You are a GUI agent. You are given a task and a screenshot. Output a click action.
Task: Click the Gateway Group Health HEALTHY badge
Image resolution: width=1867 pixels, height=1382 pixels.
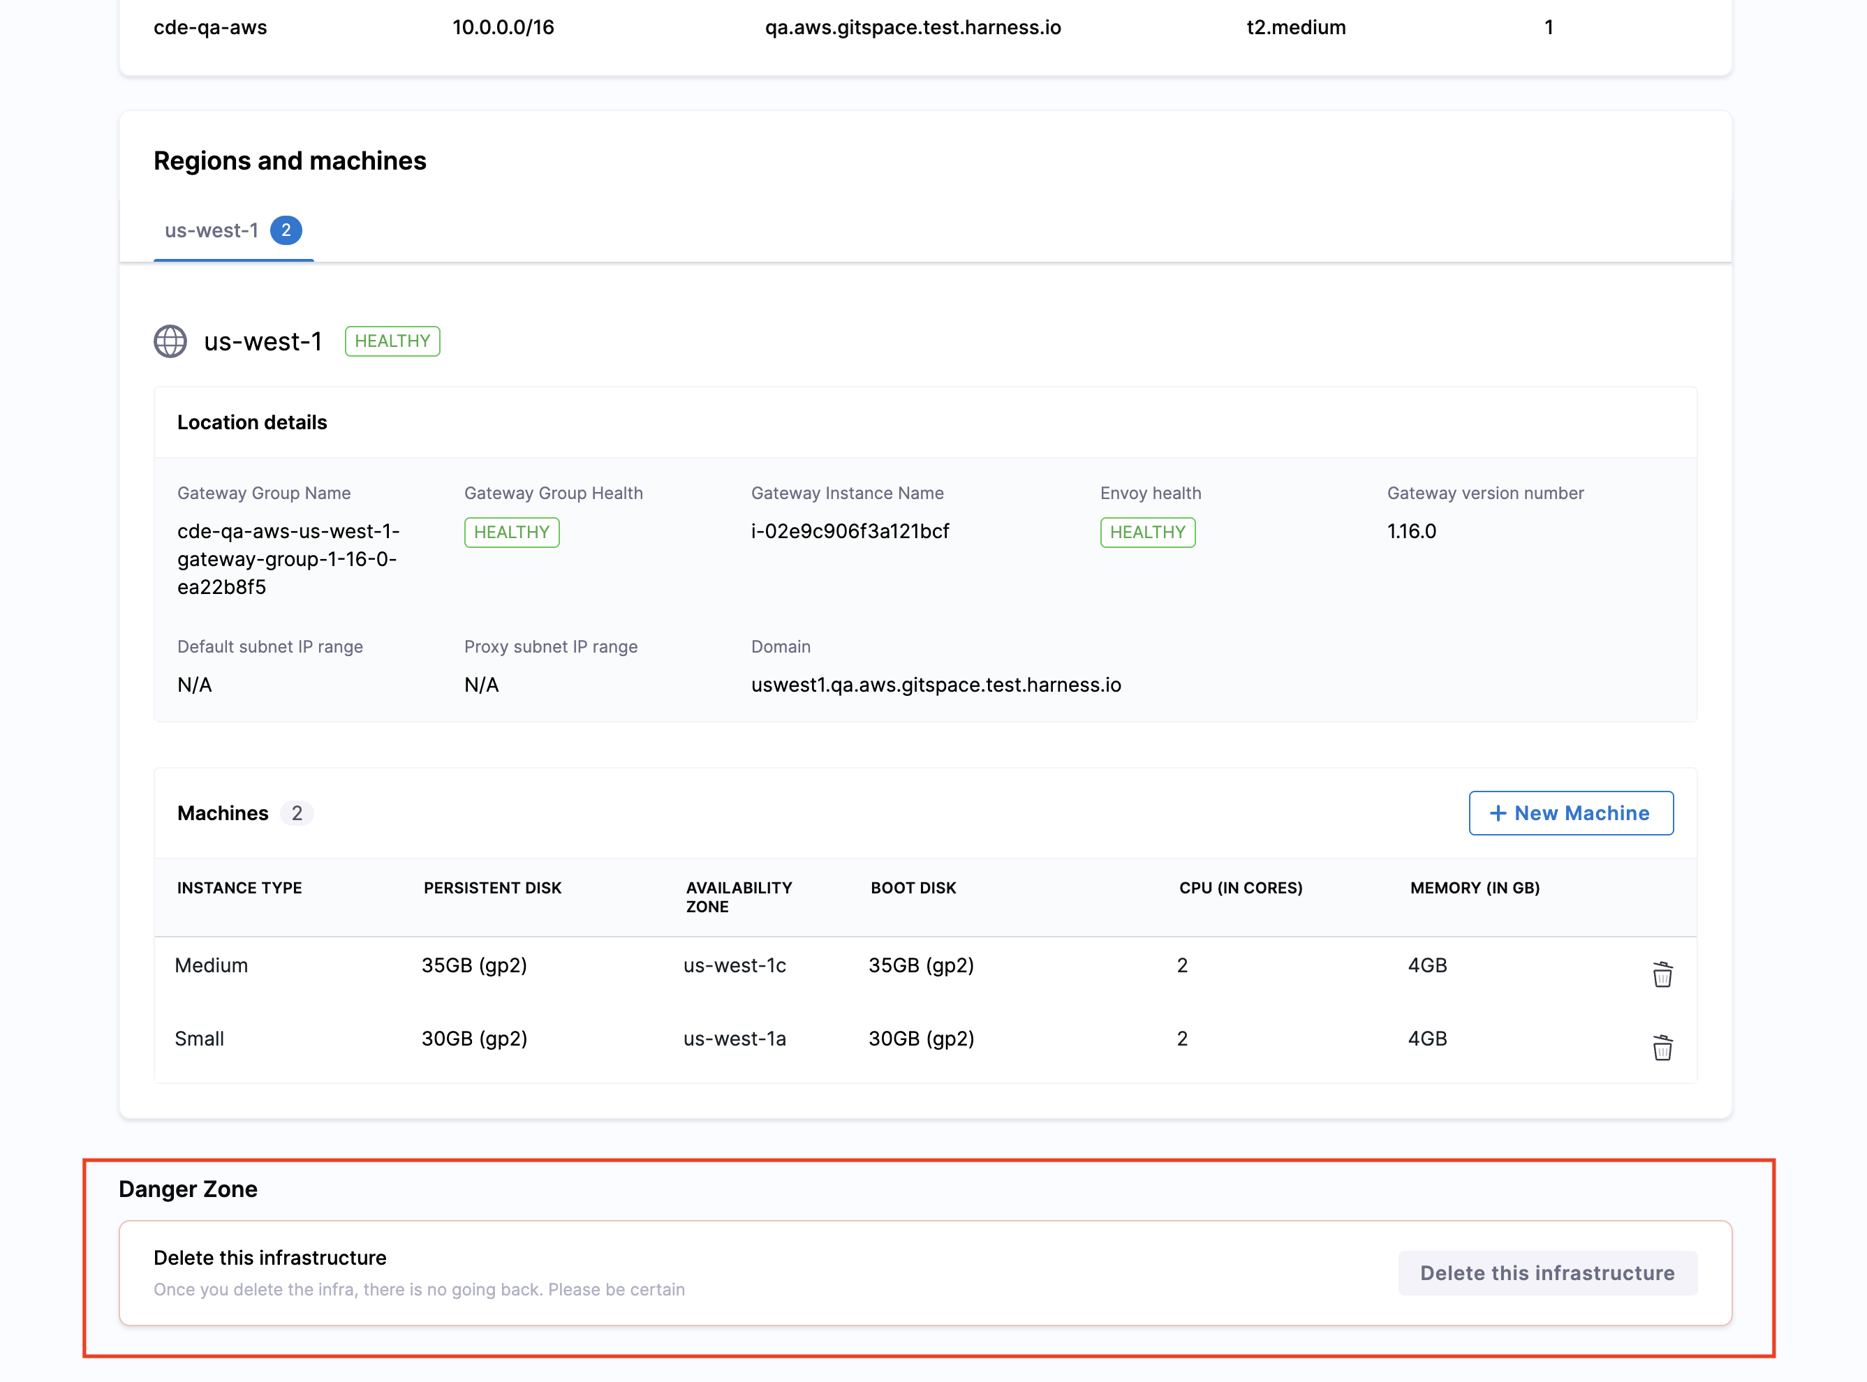(511, 532)
